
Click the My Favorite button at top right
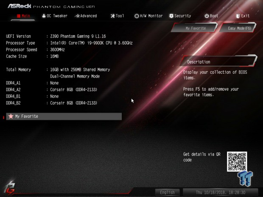click(195, 28)
